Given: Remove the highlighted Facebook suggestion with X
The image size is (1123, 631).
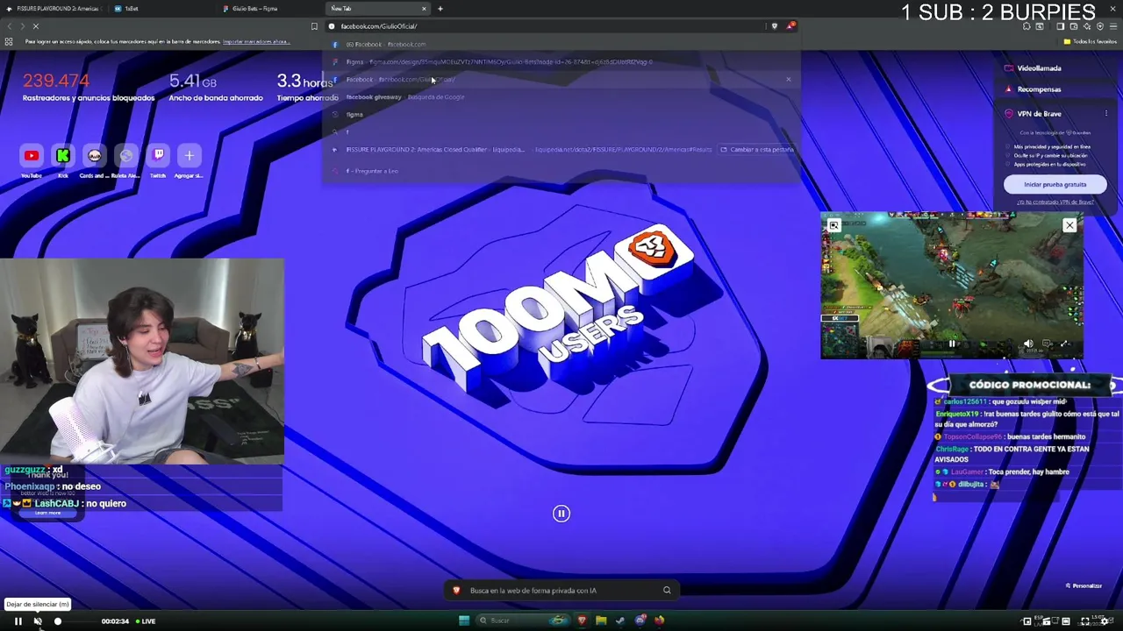Looking at the screenshot, I should (788, 80).
